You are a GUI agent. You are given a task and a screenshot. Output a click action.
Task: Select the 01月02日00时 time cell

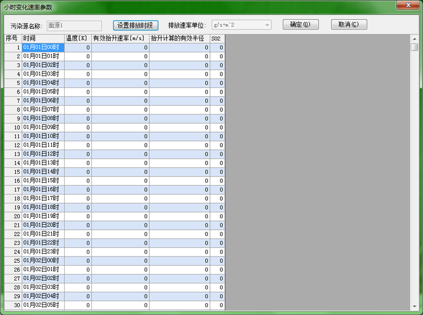point(43,261)
